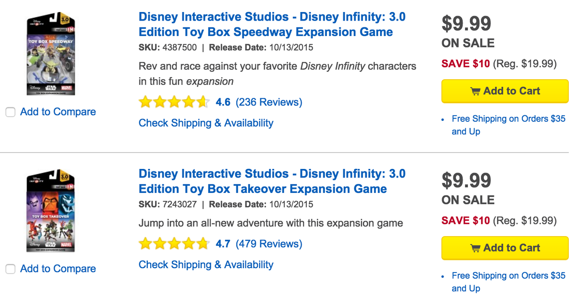Click cart icon in Takeover Add to Cart button
576x297 pixels.
[475, 248]
